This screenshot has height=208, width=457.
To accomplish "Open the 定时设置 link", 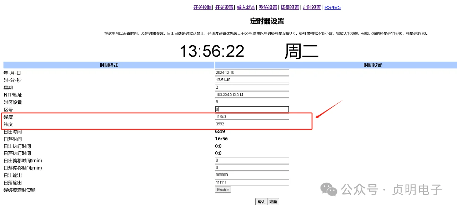I will 312,7.
